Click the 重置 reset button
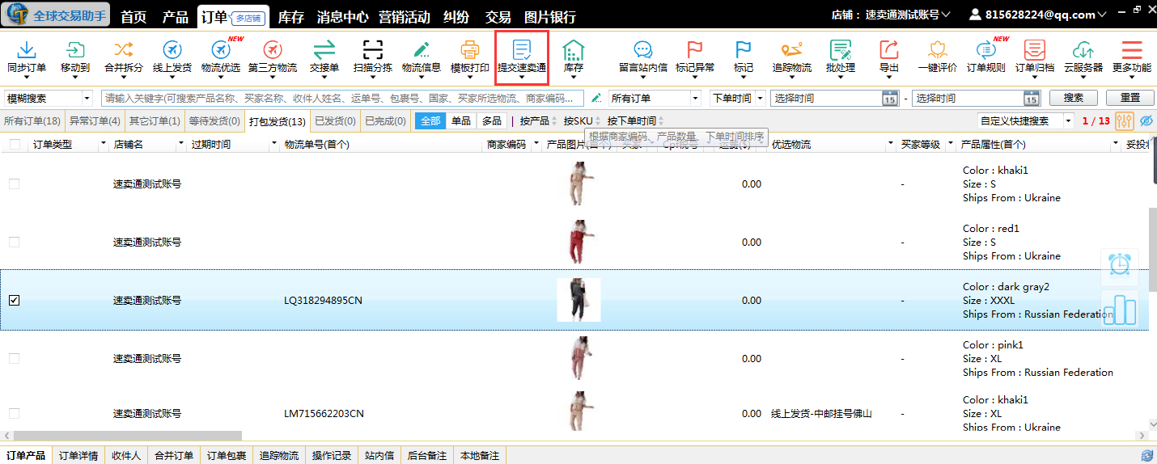Viewport: 1157px width, 464px height. coord(1130,98)
